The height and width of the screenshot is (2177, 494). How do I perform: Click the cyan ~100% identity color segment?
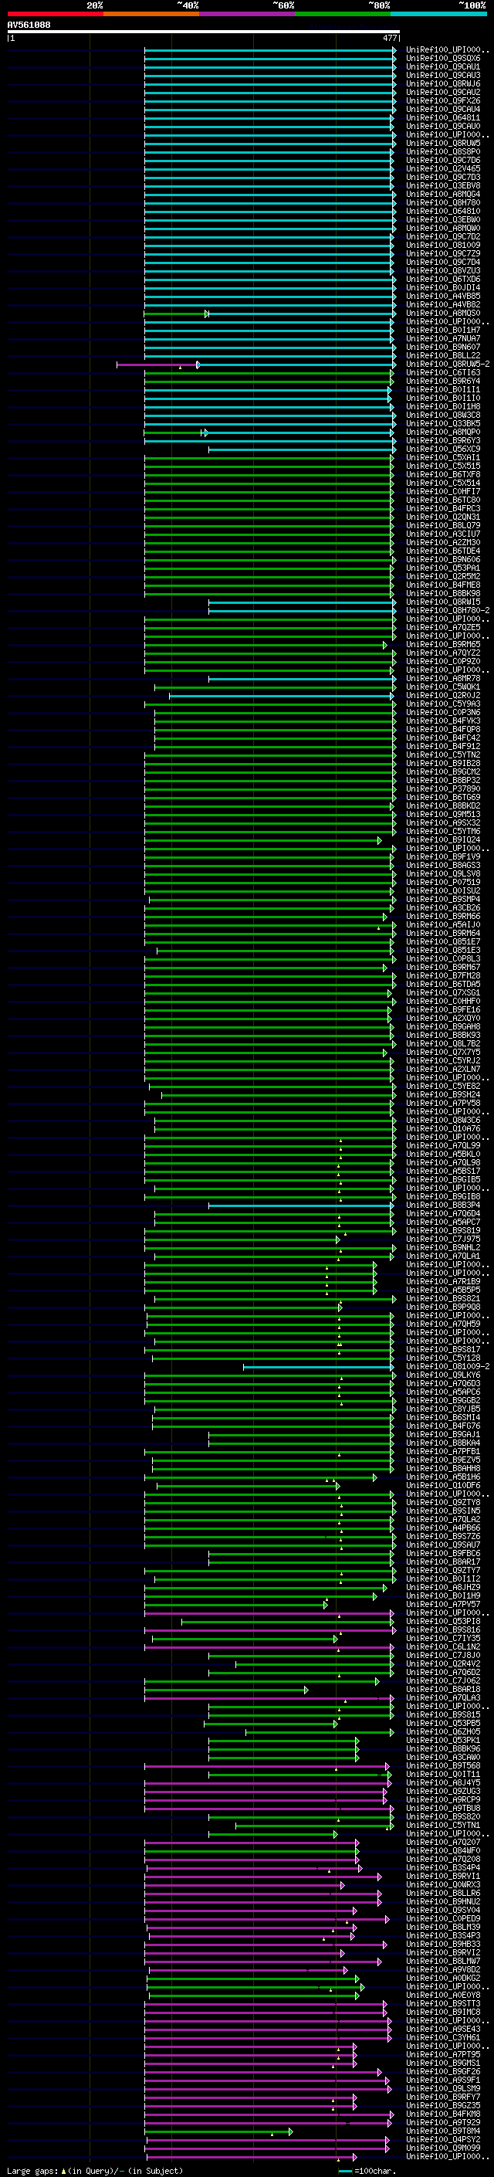438,14
